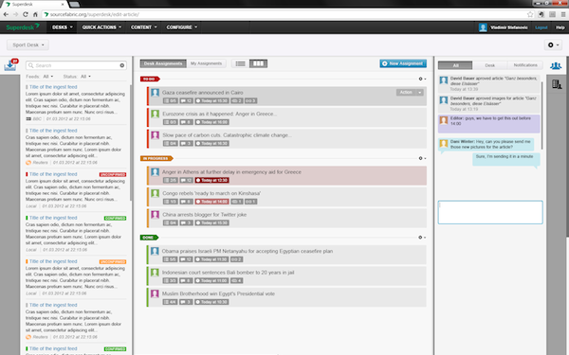Click the browser back arrow
The height and width of the screenshot is (355, 569).
click(x=6, y=14)
